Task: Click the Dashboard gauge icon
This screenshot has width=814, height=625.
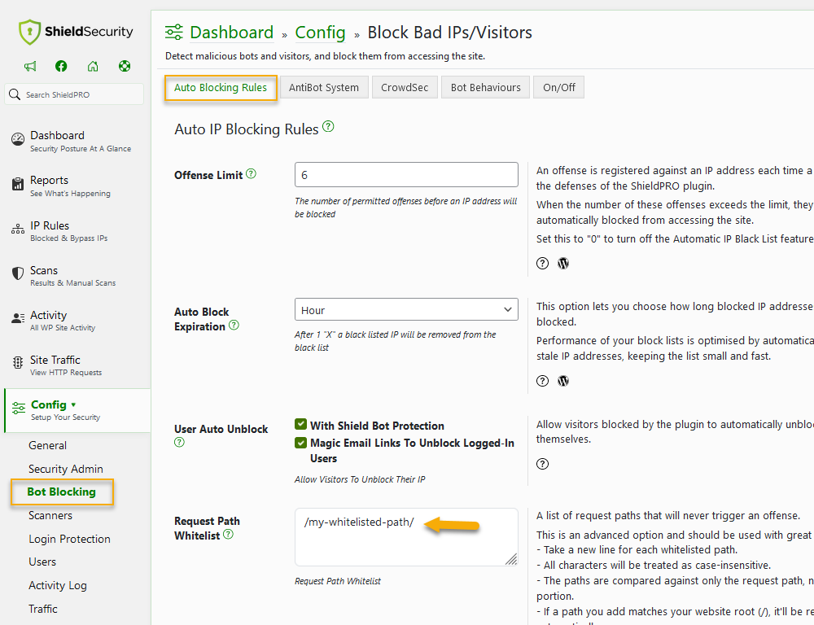Action: (18, 139)
